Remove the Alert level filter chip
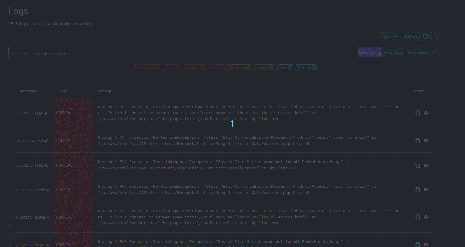The width and height of the screenshot is (465, 247). click(178, 68)
